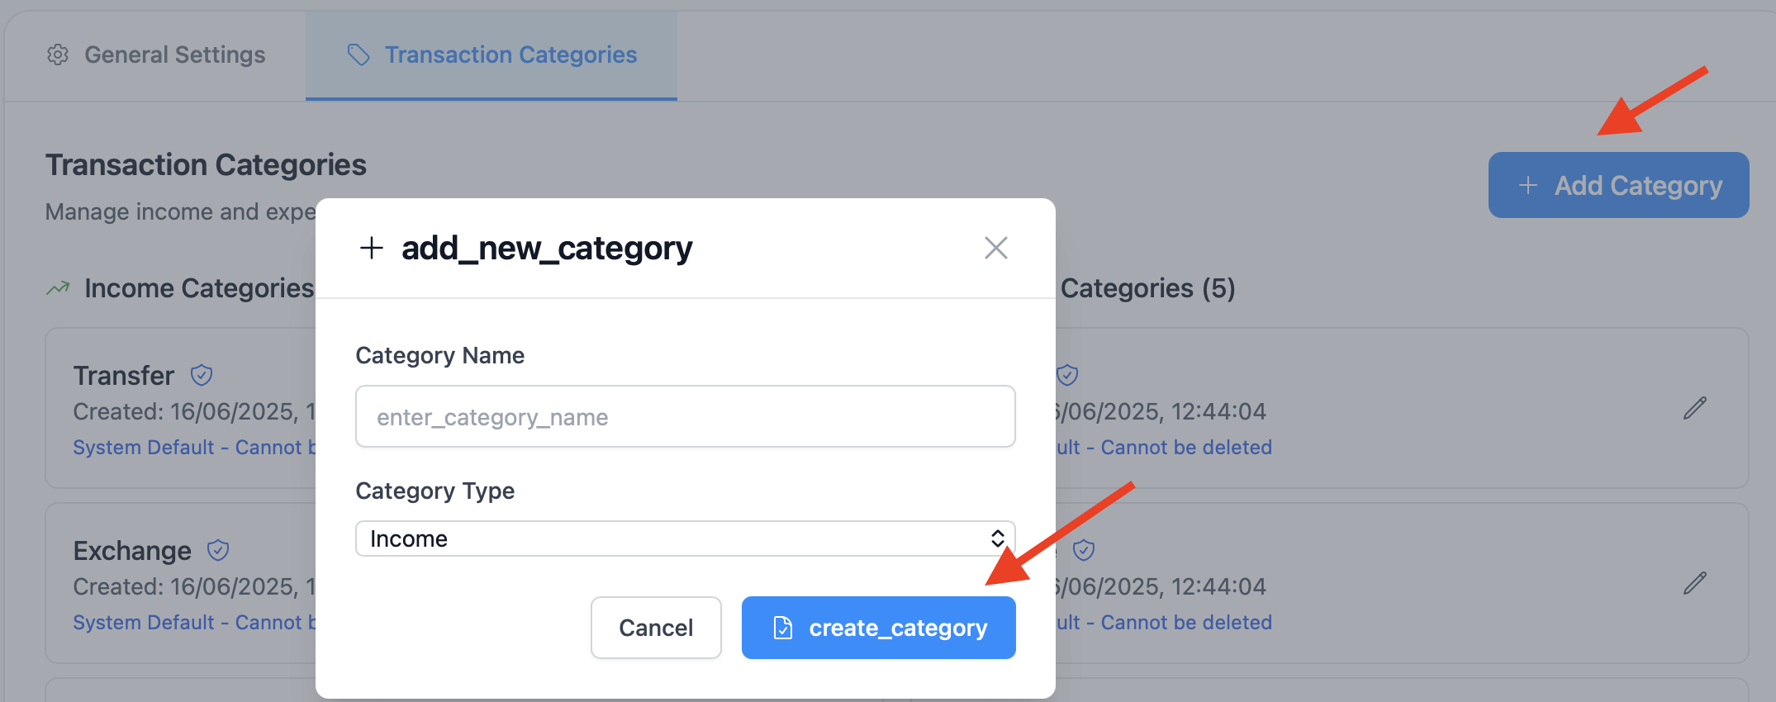Click the pencil edit icon on first expense category
The image size is (1776, 702).
[x=1694, y=408]
